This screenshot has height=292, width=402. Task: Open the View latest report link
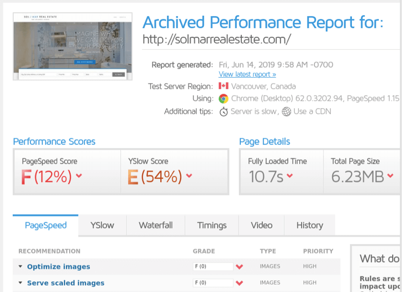tap(247, 74)
